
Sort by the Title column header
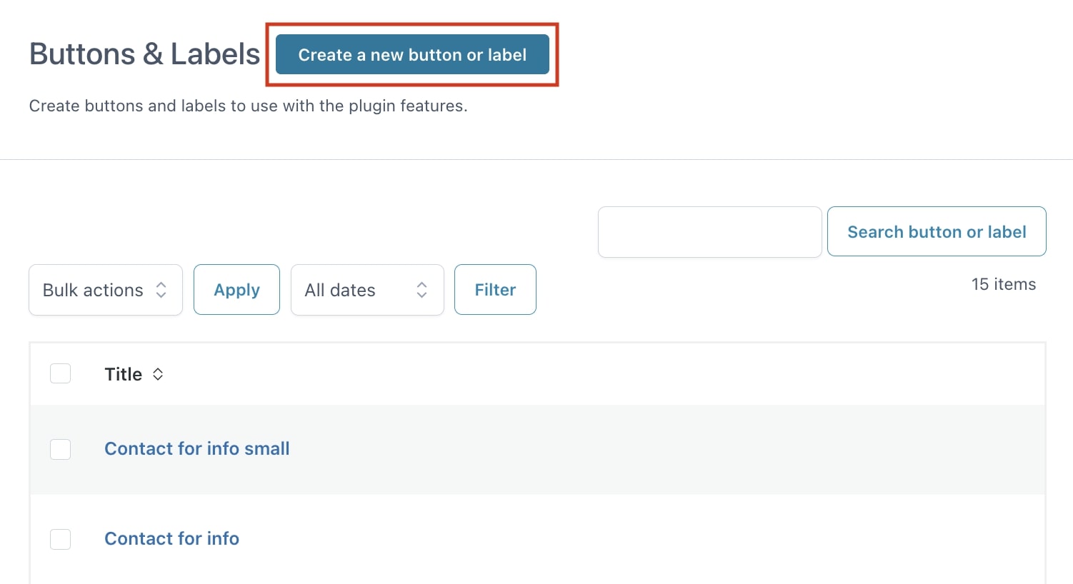(124, 374)
